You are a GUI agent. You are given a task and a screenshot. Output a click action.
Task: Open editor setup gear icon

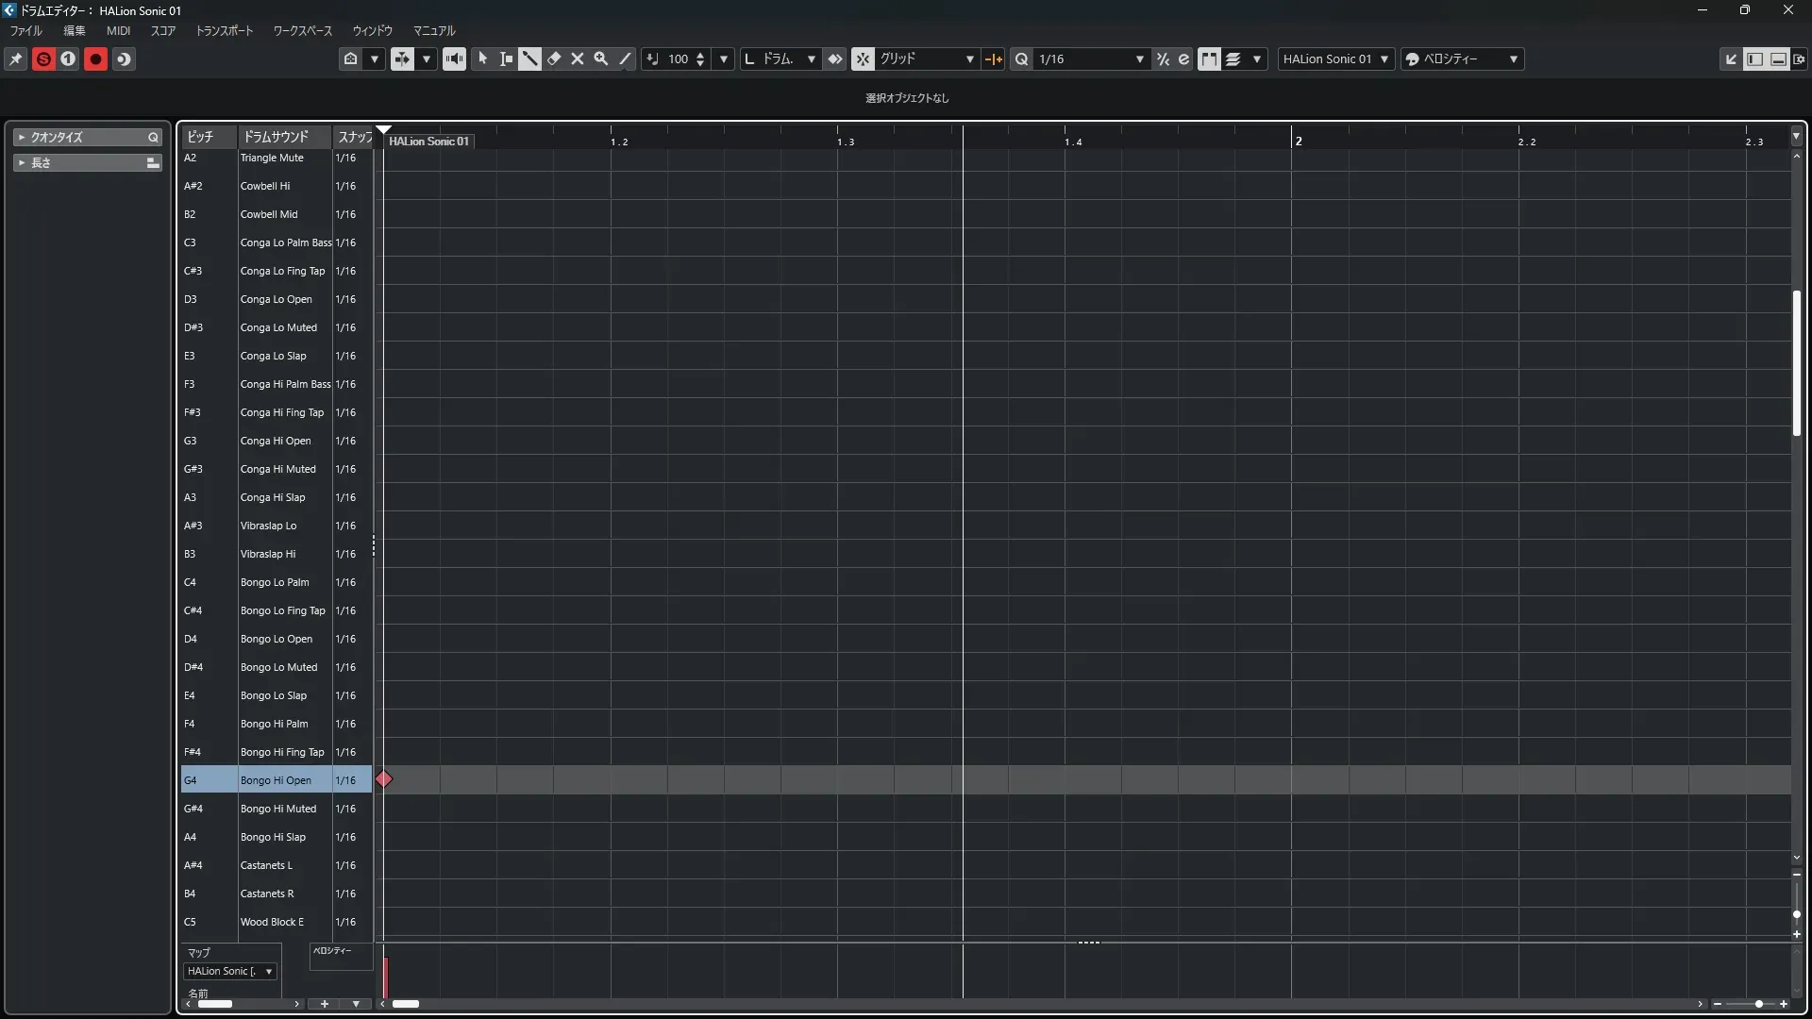(1799, 58)
